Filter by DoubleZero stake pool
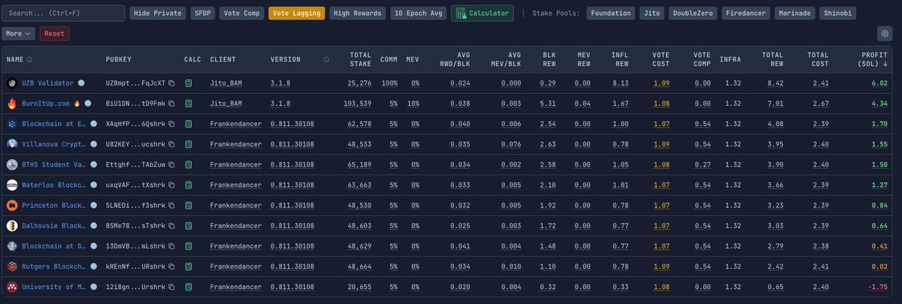The width and height of the screenshot is (902, 304). tap(694, 14)
